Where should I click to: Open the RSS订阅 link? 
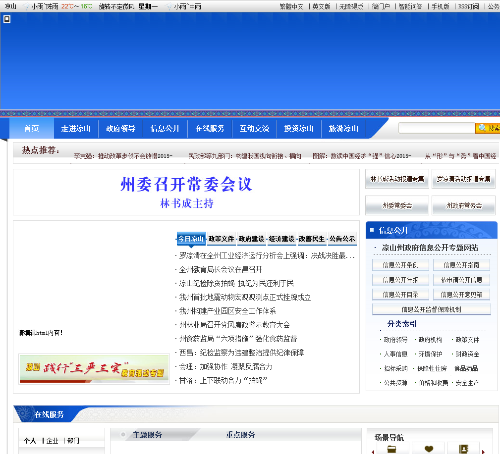tap(468, 6)
